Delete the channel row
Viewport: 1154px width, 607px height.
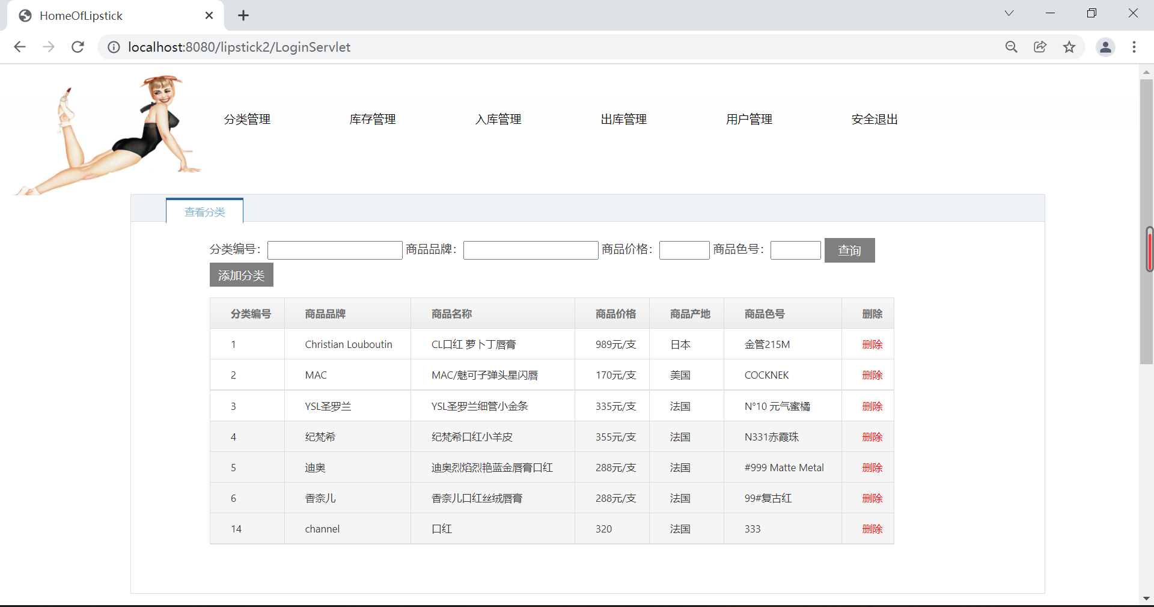coord(872,529)
